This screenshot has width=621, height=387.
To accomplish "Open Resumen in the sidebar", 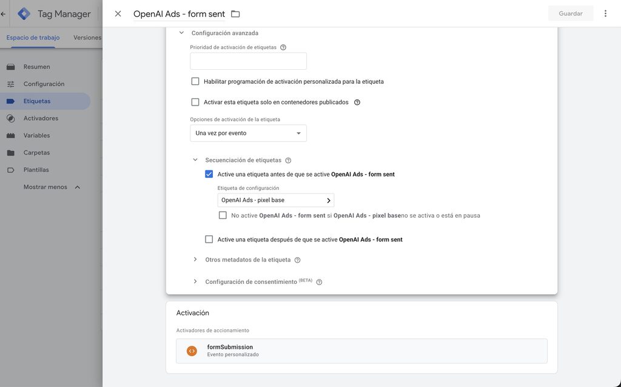I will 36,67.
